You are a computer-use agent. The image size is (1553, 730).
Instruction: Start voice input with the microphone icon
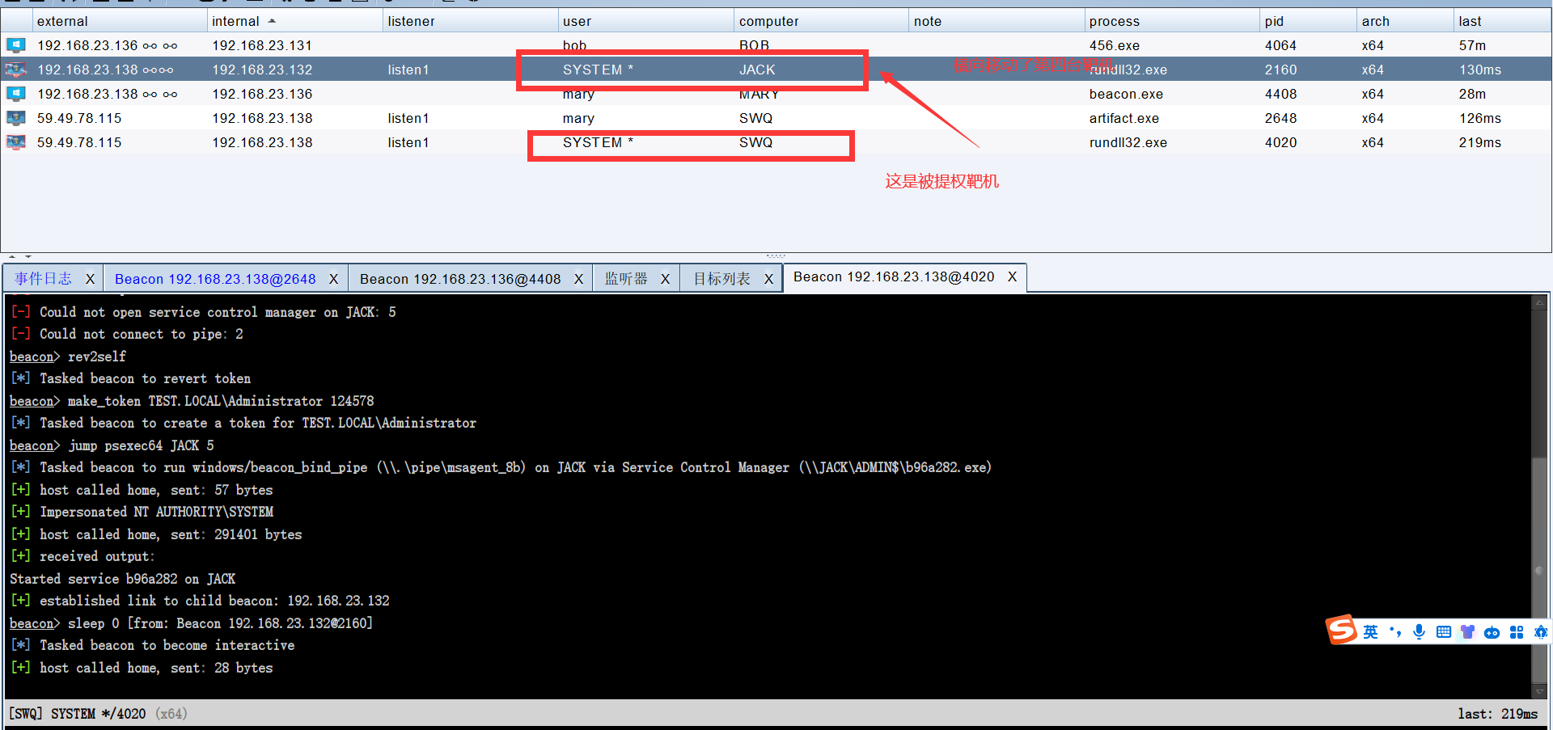click(1419, 632)
